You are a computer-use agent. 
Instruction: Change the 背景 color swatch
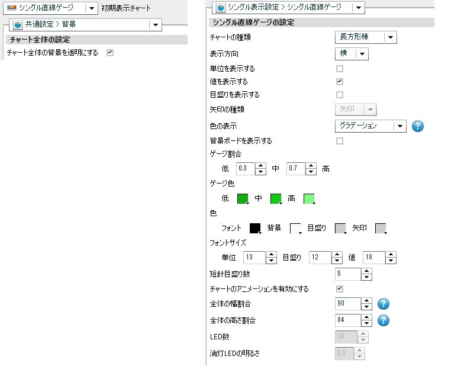pyautogui.click(x=296, y=229)
